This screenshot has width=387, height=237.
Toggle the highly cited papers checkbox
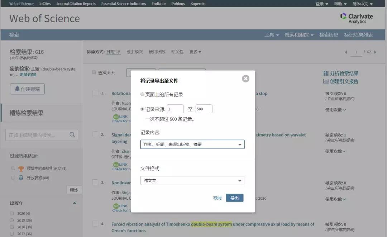(13, 168)
